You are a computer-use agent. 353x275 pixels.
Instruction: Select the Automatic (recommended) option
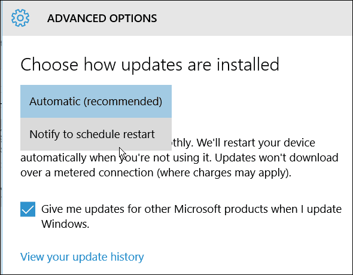point(96,102)
